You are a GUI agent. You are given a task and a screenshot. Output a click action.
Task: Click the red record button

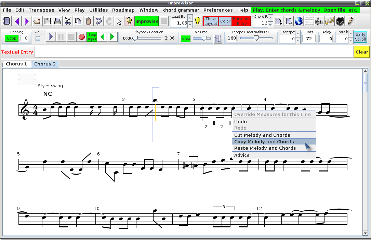pos(82,37)
